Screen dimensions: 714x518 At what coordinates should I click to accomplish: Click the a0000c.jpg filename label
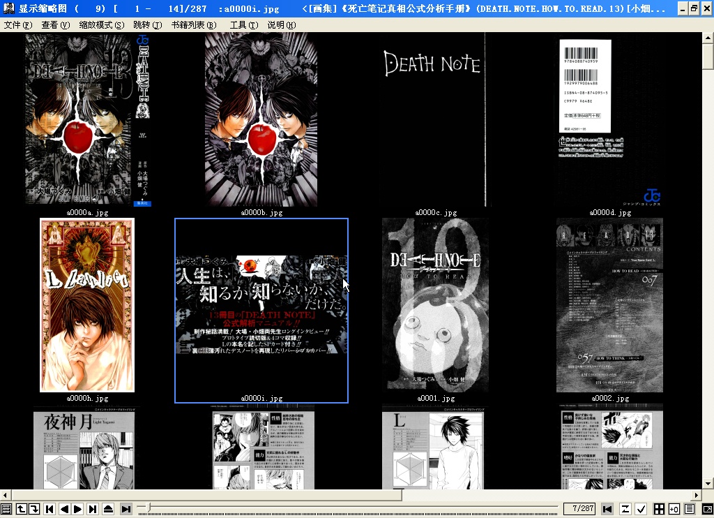(436, 212)
